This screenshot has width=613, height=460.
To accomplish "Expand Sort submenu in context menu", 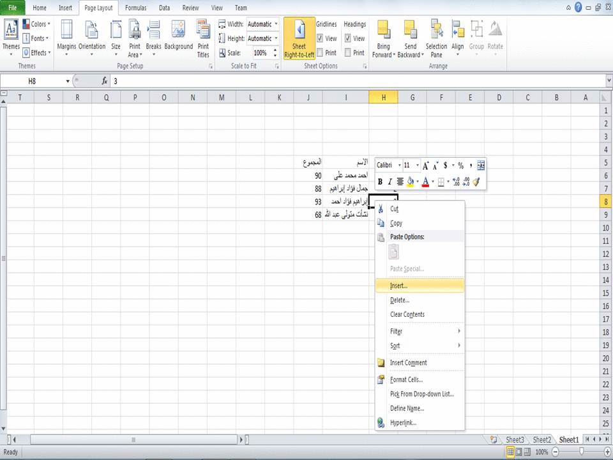I will pos(420,346).
